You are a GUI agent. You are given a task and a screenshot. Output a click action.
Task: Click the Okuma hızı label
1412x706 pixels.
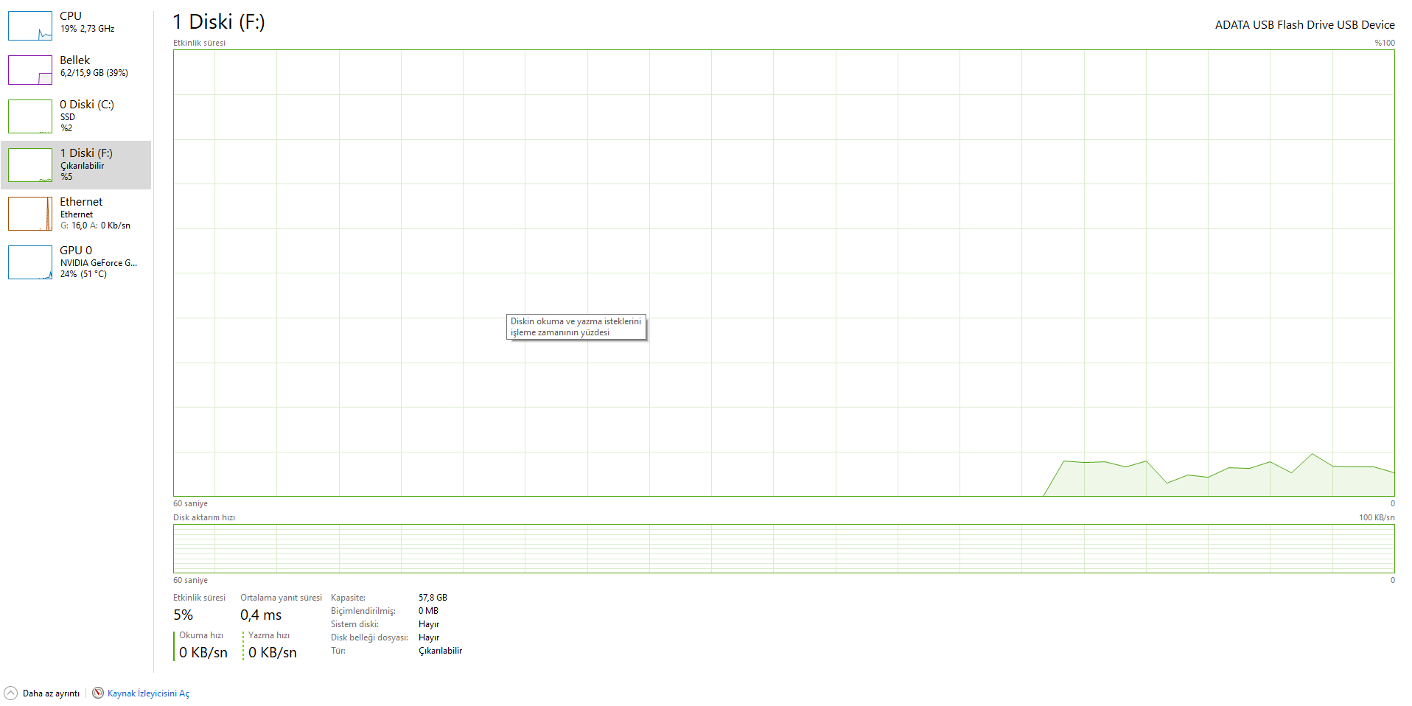[x=201, y=635]
